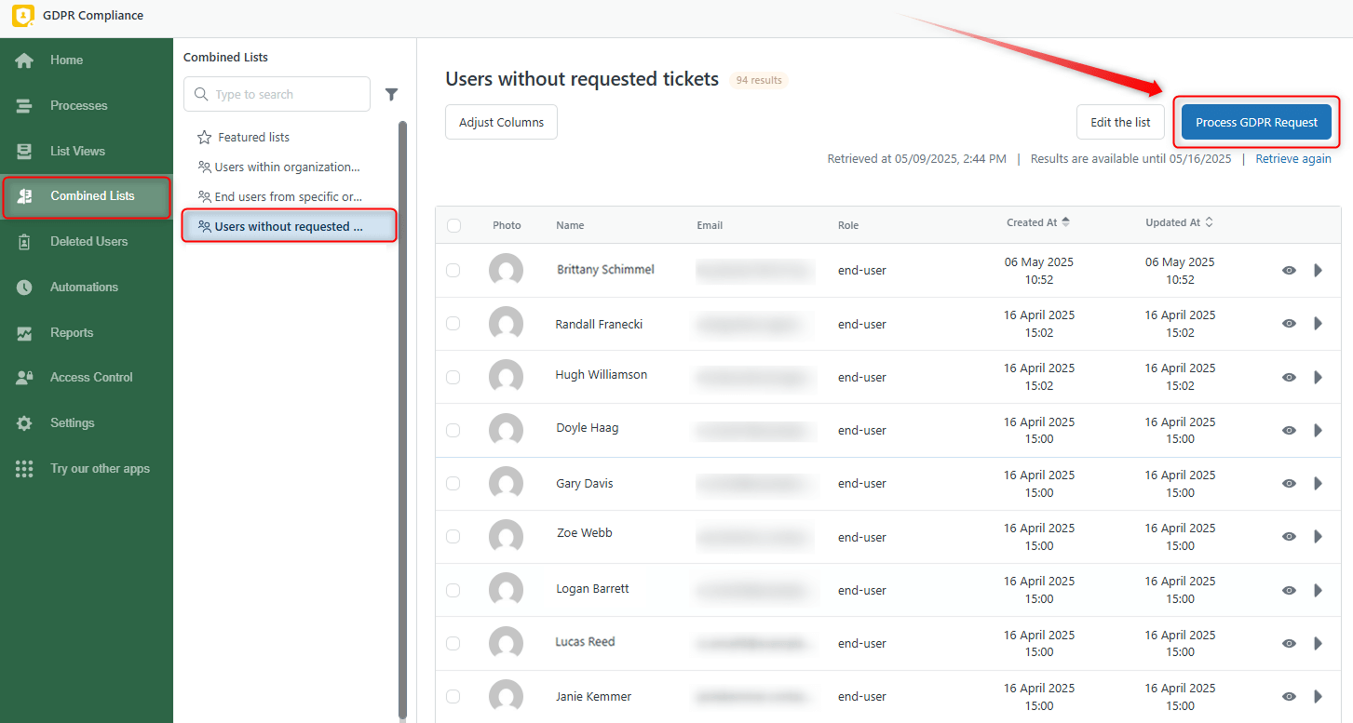Toggle the select-all checkbox in table header

pos(453,225)
